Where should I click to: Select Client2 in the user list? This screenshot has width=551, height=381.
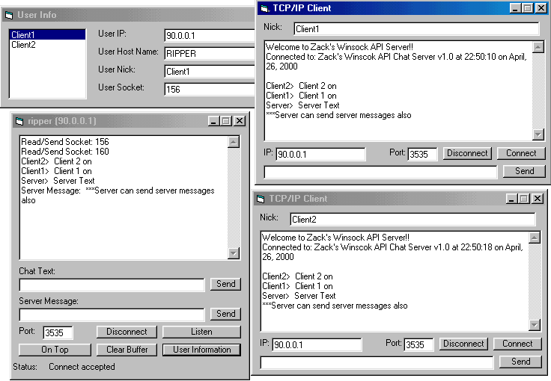coord(23,45)
